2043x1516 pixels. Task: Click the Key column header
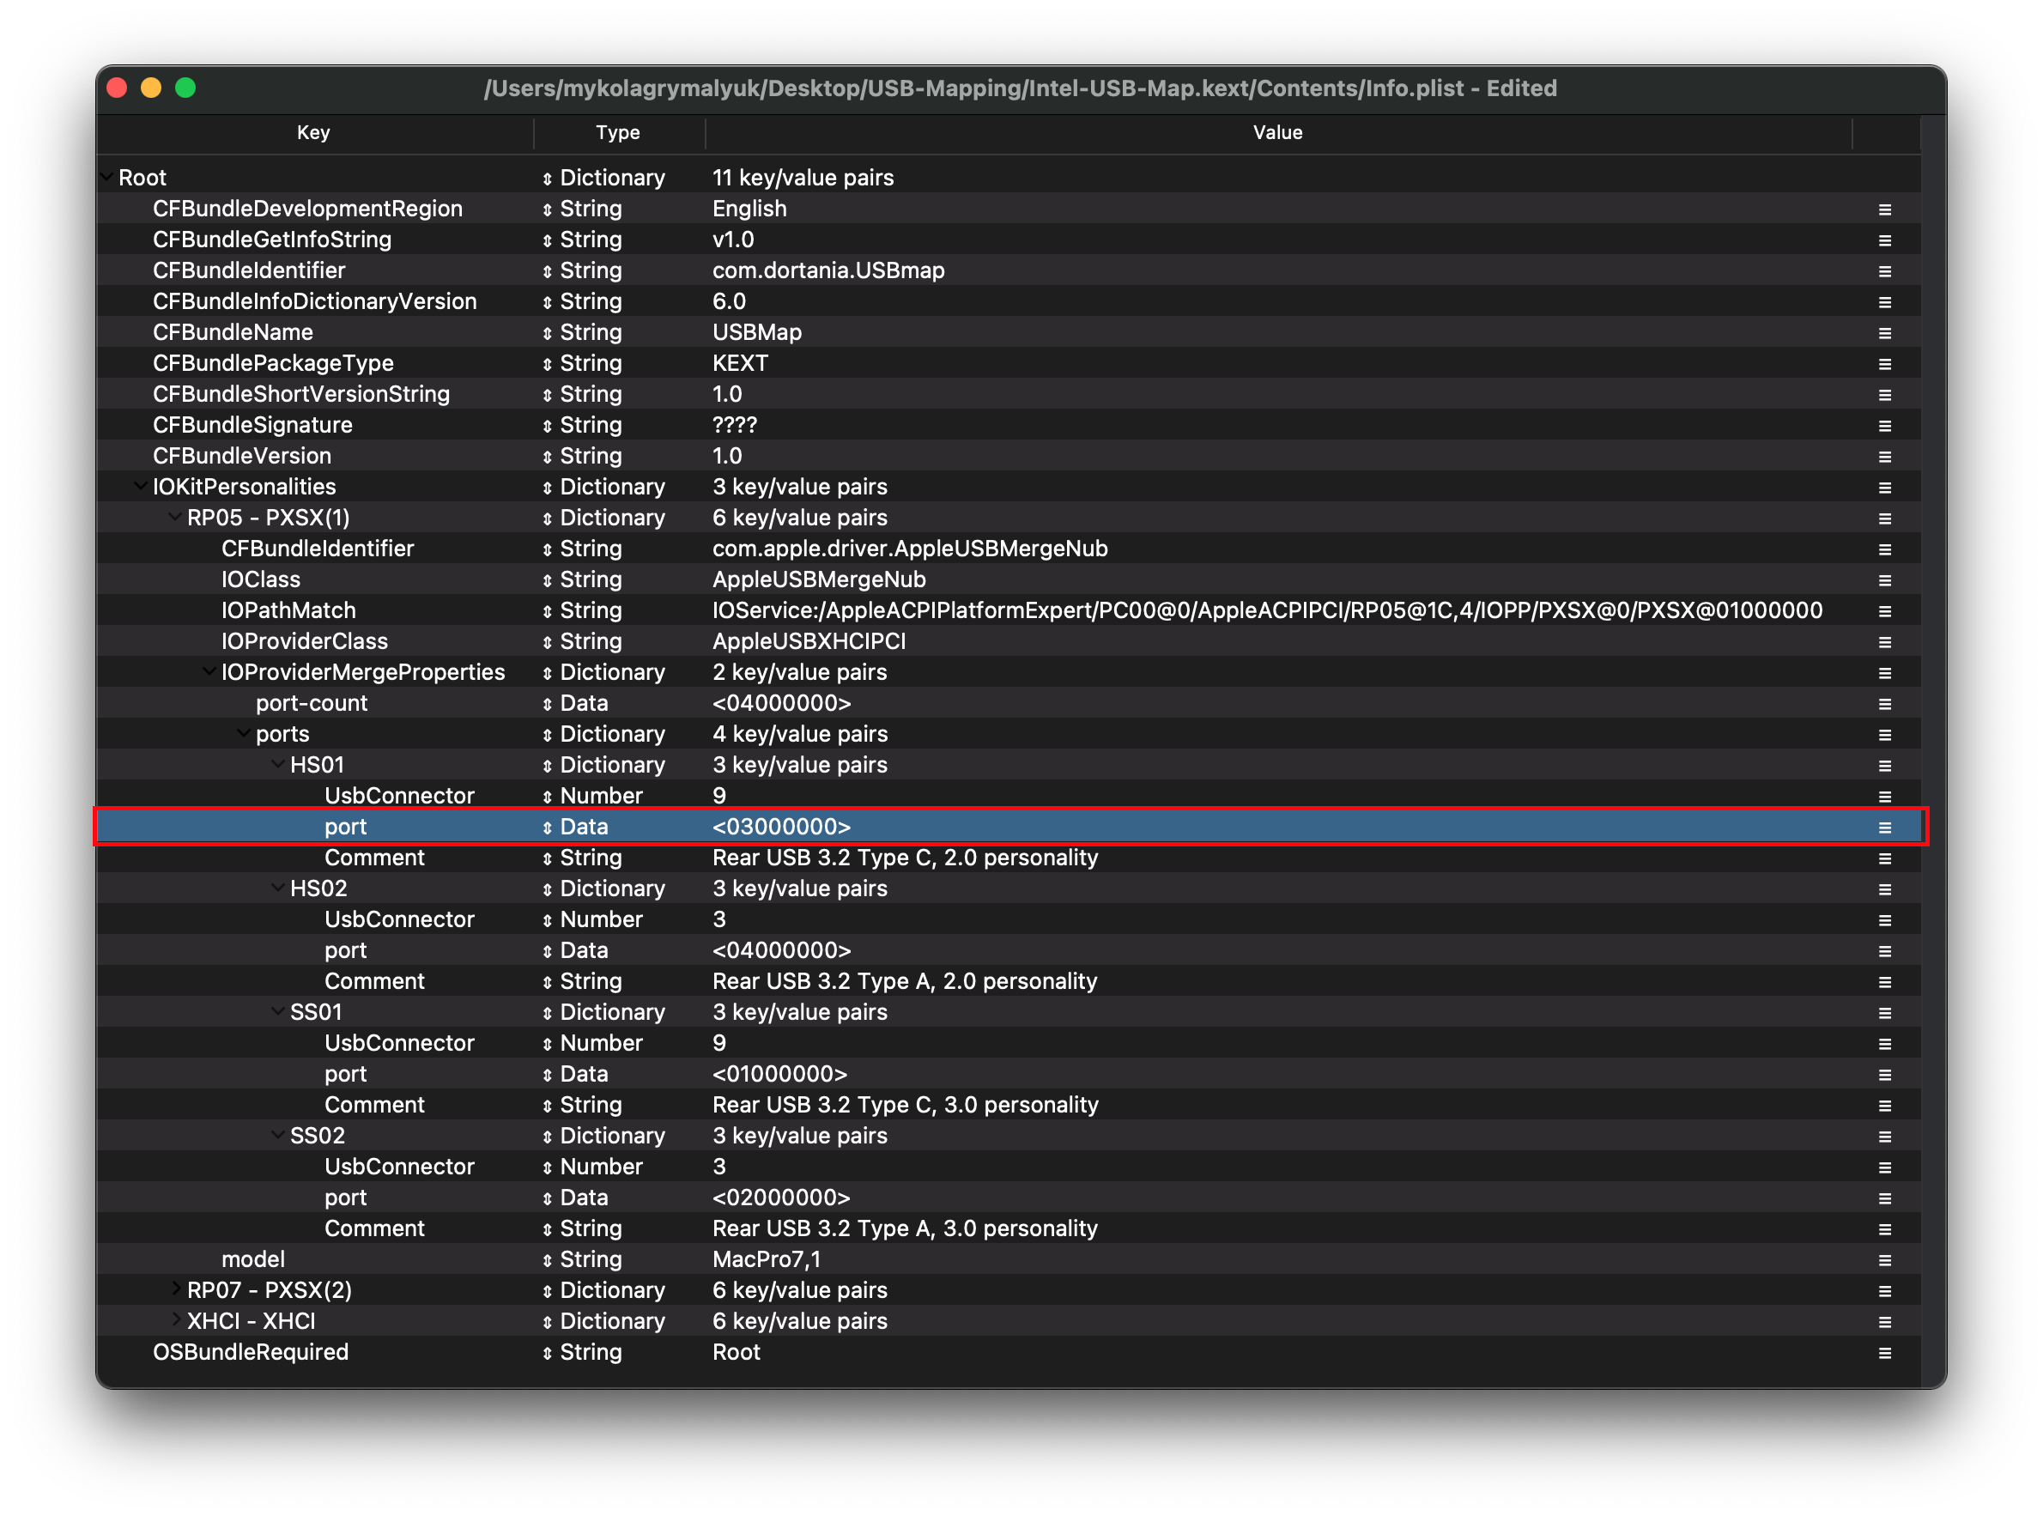313,133
